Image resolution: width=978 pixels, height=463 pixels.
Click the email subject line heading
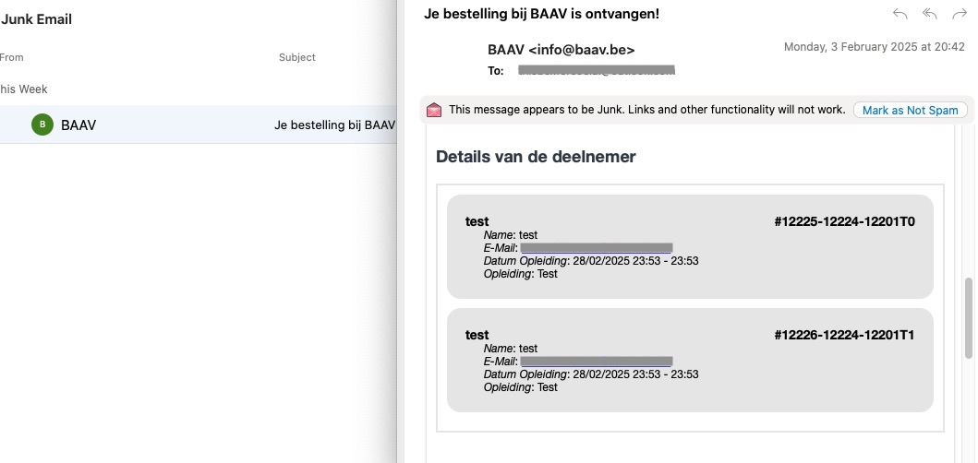point(541,14)
